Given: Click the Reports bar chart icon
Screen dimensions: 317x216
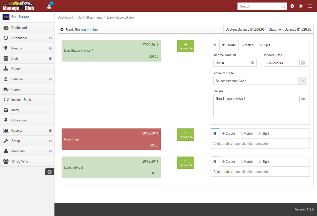Looking at the screenshot, I should pos(6,130).
